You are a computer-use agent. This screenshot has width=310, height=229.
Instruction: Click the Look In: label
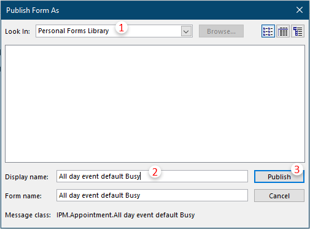[17, 31]
